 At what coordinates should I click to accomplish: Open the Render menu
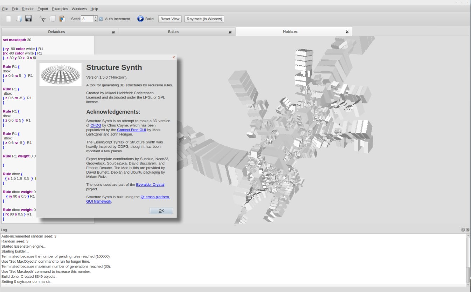pos(28,9)
